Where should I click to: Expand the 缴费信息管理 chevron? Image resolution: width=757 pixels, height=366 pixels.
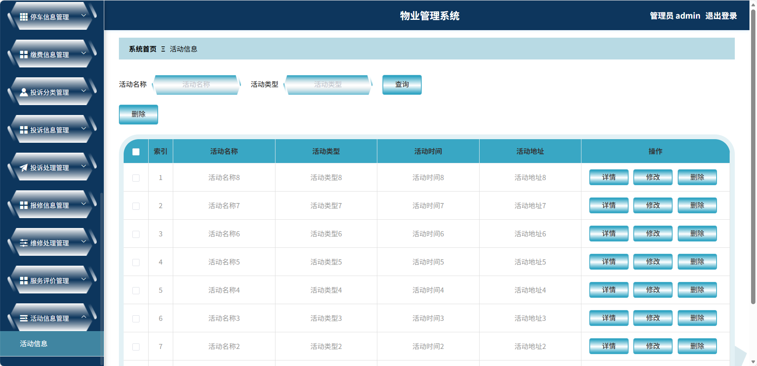pos(84,53)
